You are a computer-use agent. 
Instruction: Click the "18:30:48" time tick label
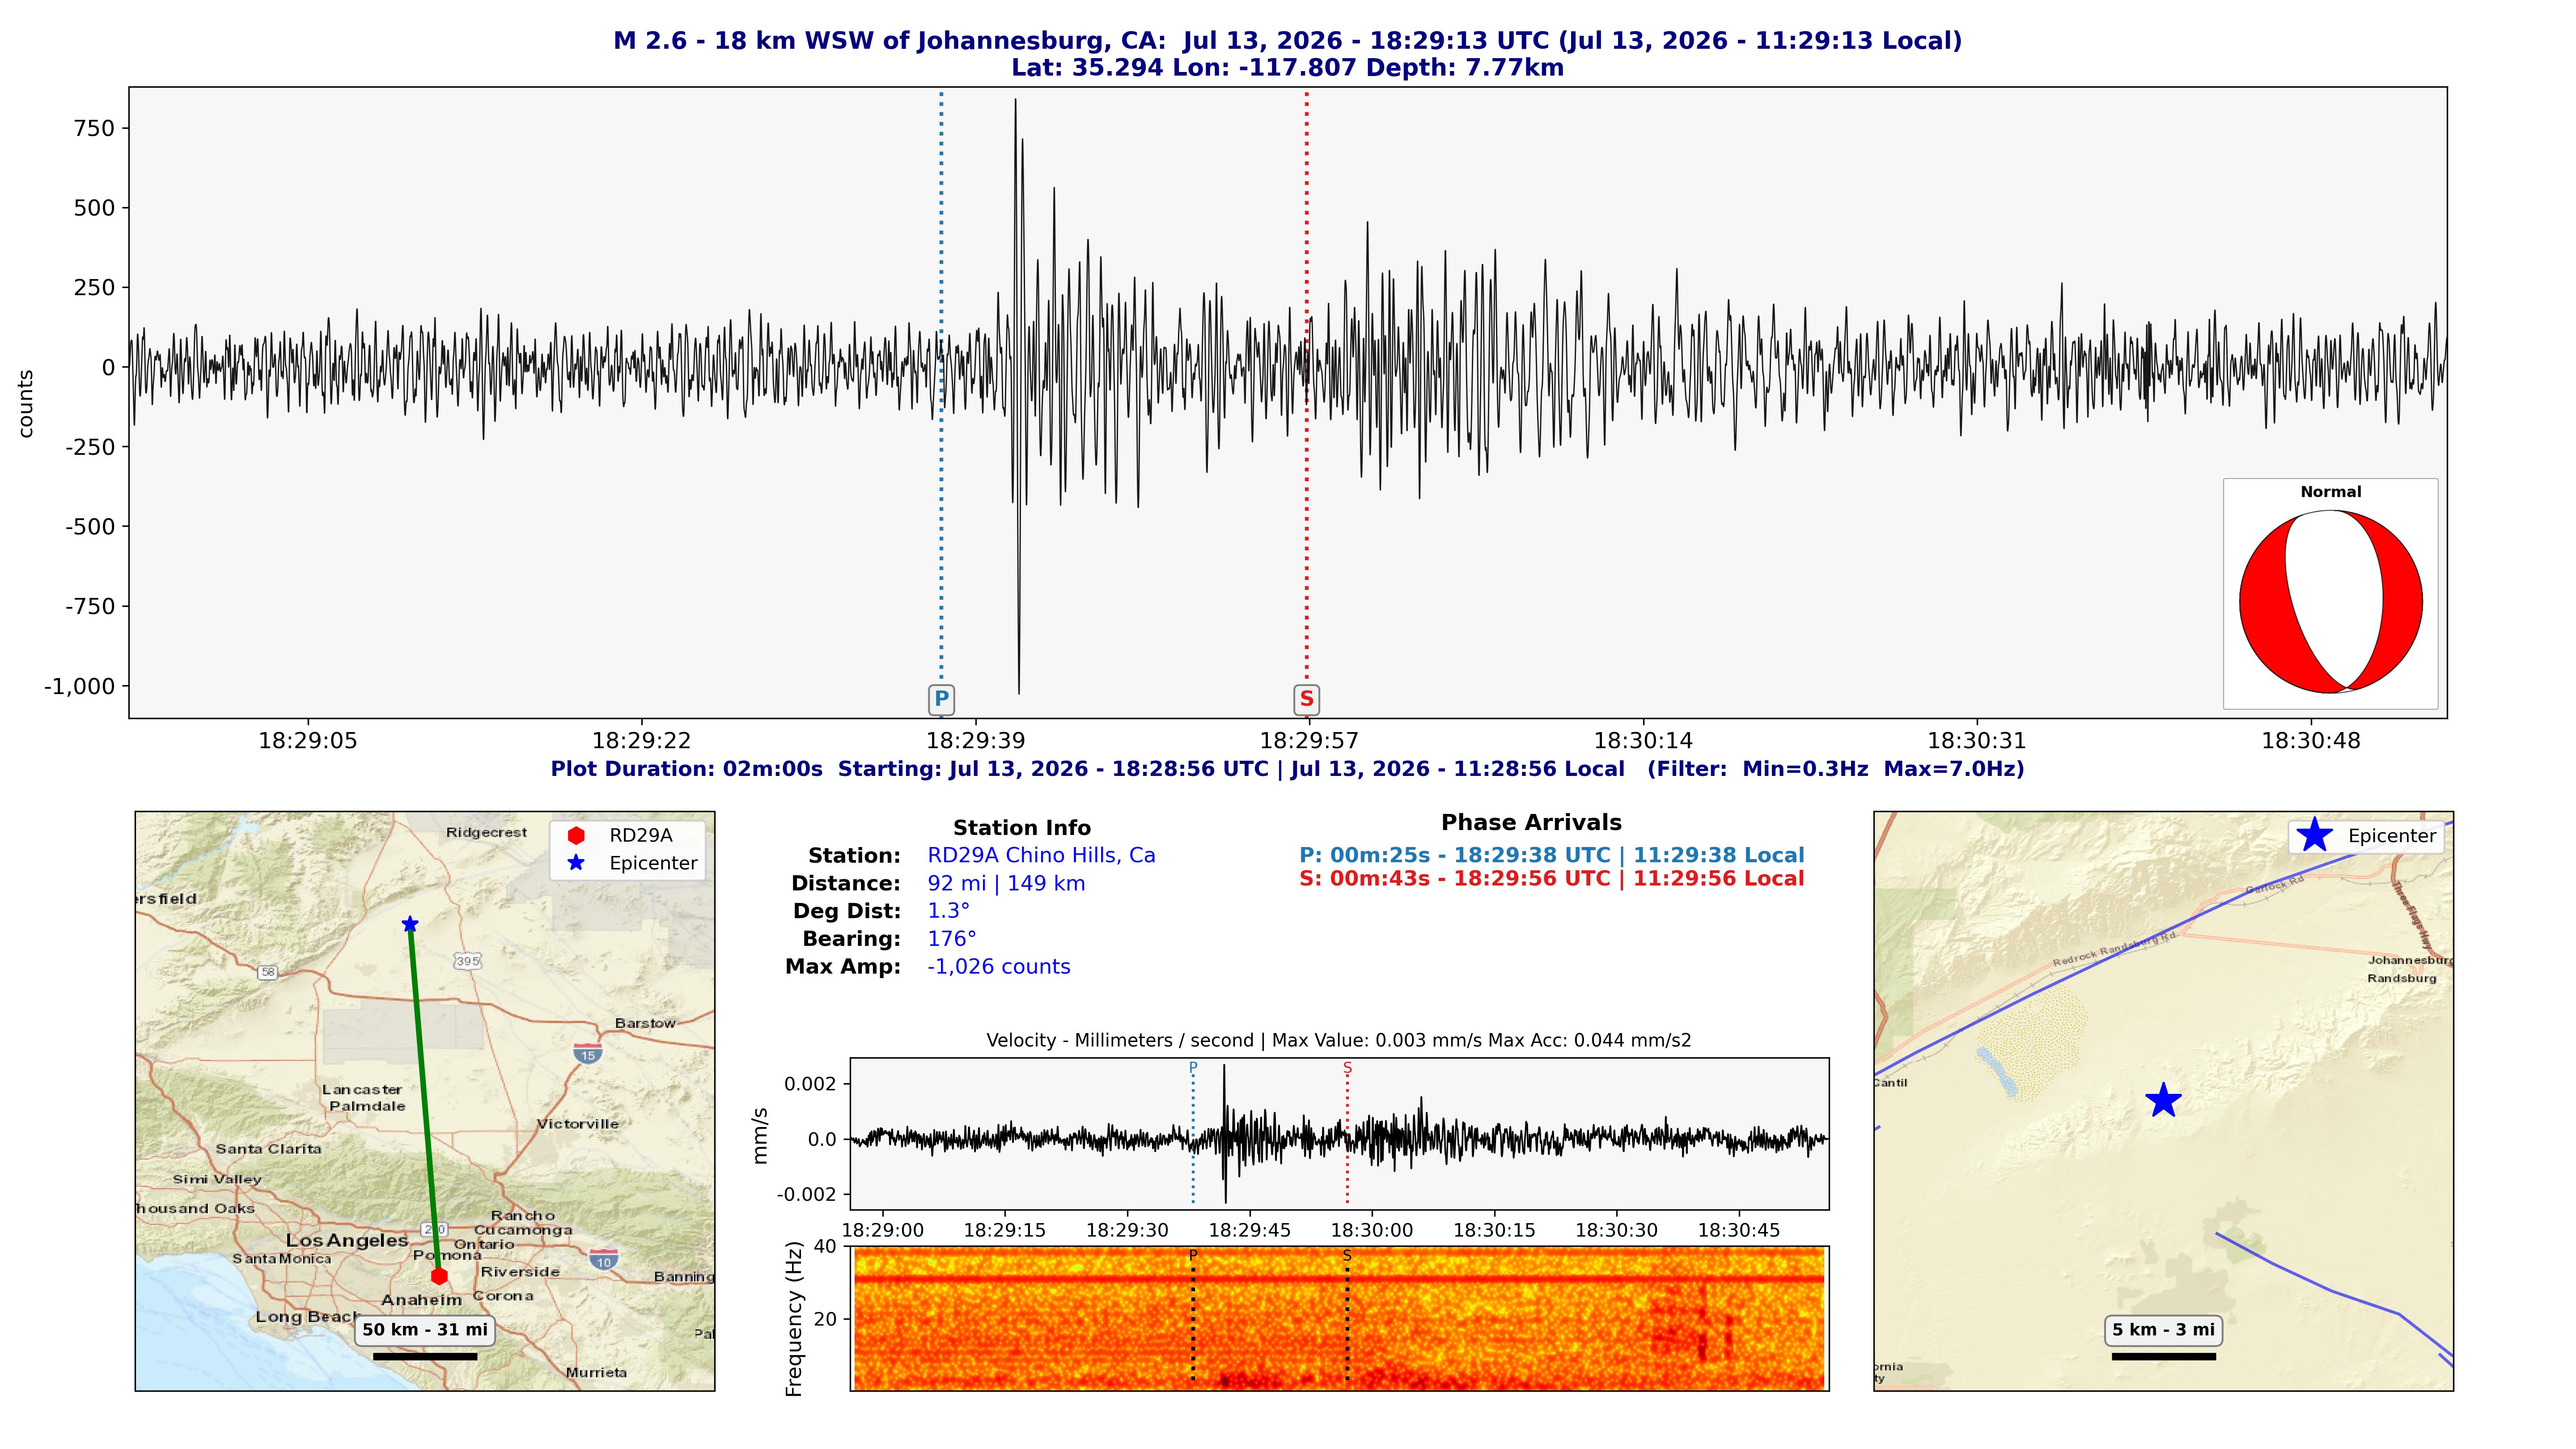click(2311, 741)
